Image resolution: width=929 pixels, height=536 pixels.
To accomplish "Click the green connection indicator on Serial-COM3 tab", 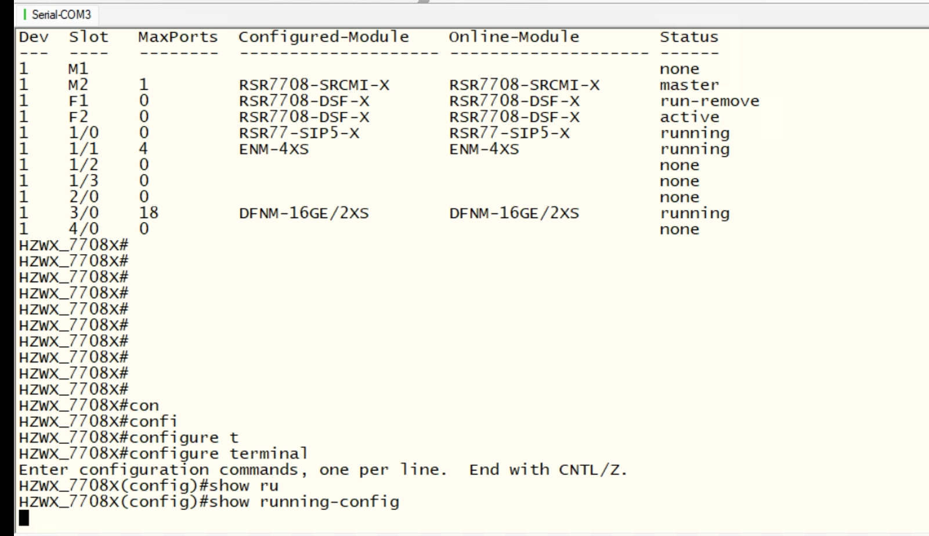I will [x=25, y=15].
